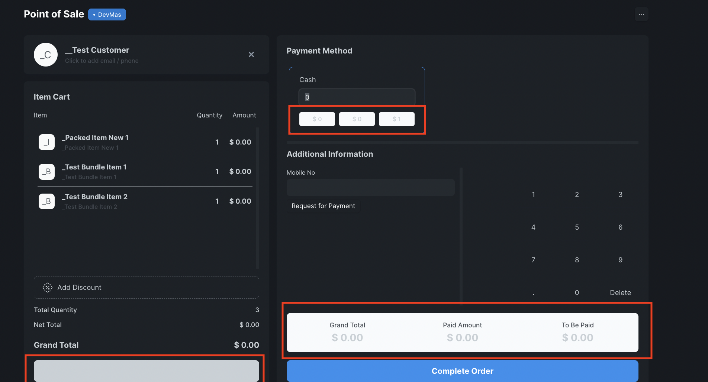Click the first $0 quick amount button
708x382 pixels.
point(317,119)
